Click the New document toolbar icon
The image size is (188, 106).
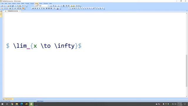pyautogui.click(x=4, y=6)
